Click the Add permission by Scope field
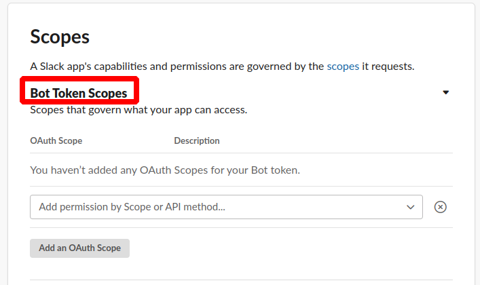The height and width of the screenshot is (285, 480). tap(226, 207)
